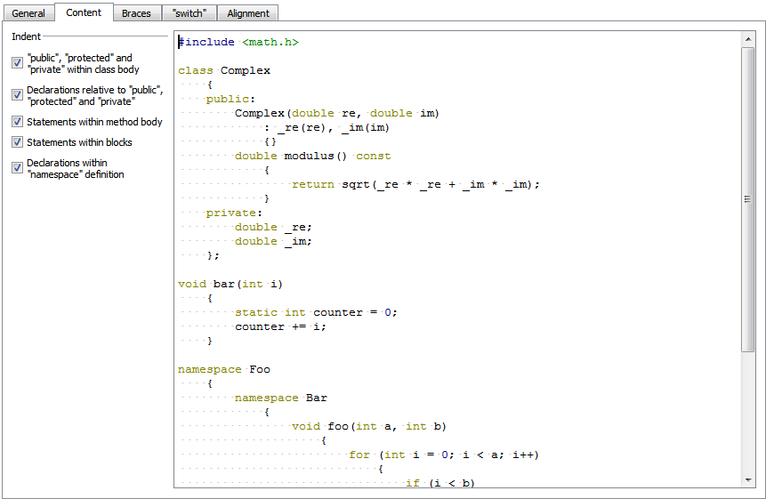The width and height of the screenshot is (766, 499).
Task: Open the "switch" tab
Action: [189, 13]
